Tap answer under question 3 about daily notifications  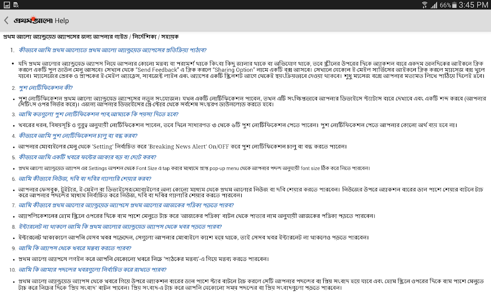tap(238, 125)
